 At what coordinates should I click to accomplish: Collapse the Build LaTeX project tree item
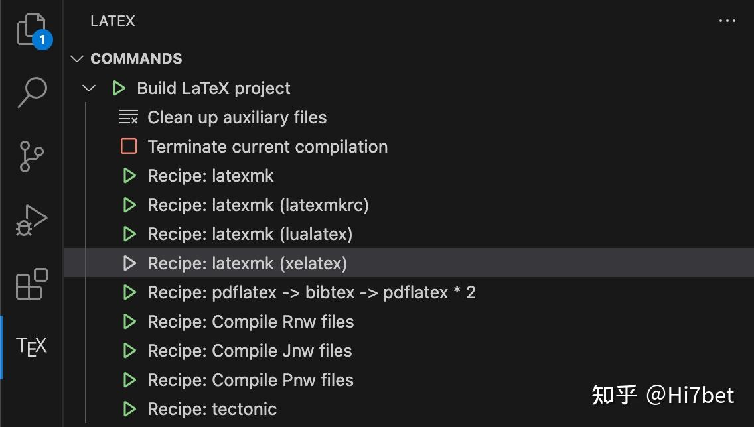(x=88, y=88)
